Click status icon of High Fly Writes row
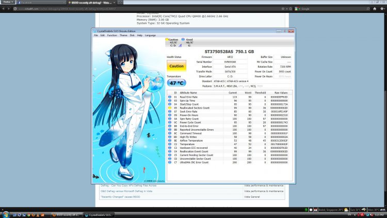Viewport: 387px width, 218px height. tap(170, 137)
